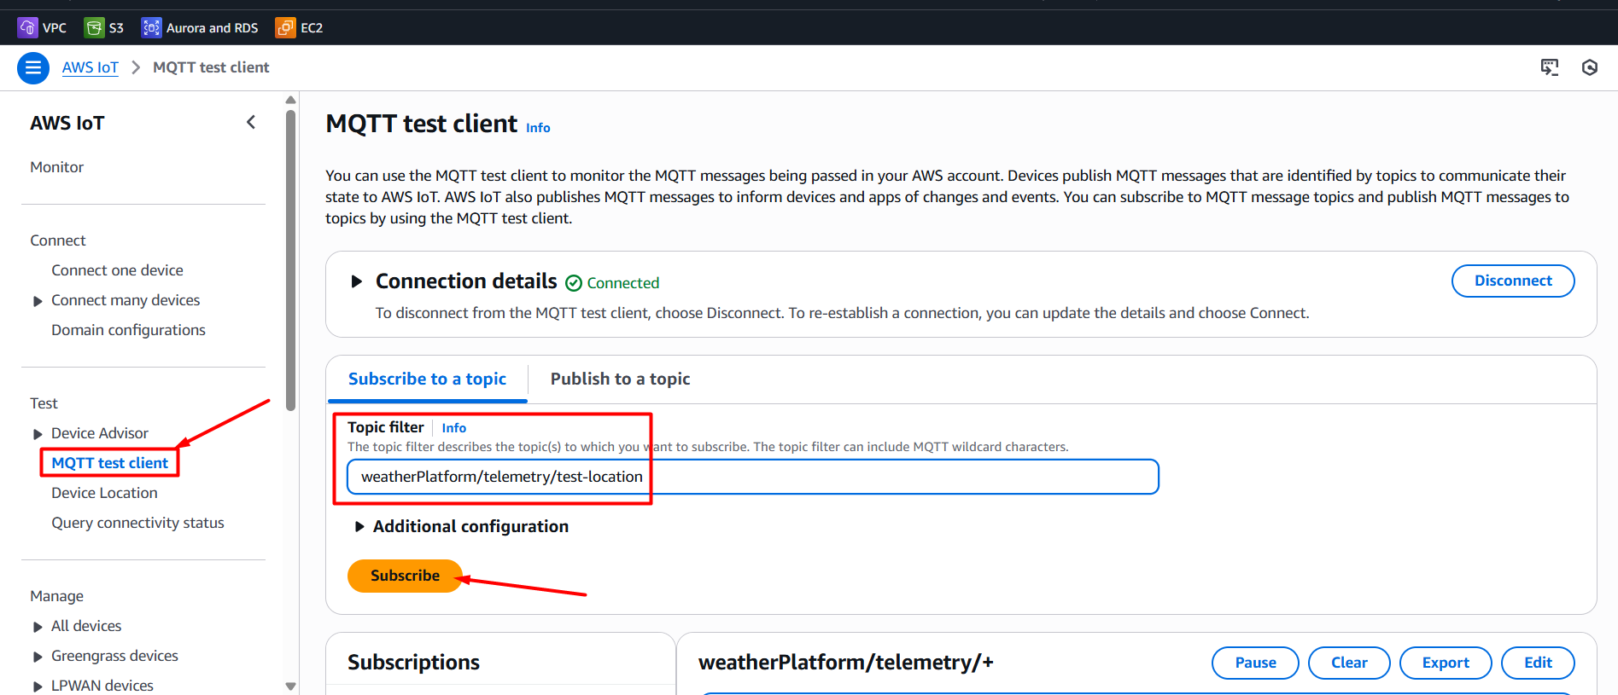Image resolution: width=1618 pixels, height=695 pixels.
Task: Pause the weatherPlatform/telemetry/+ subscription
Action: (x=1254, y=663)
